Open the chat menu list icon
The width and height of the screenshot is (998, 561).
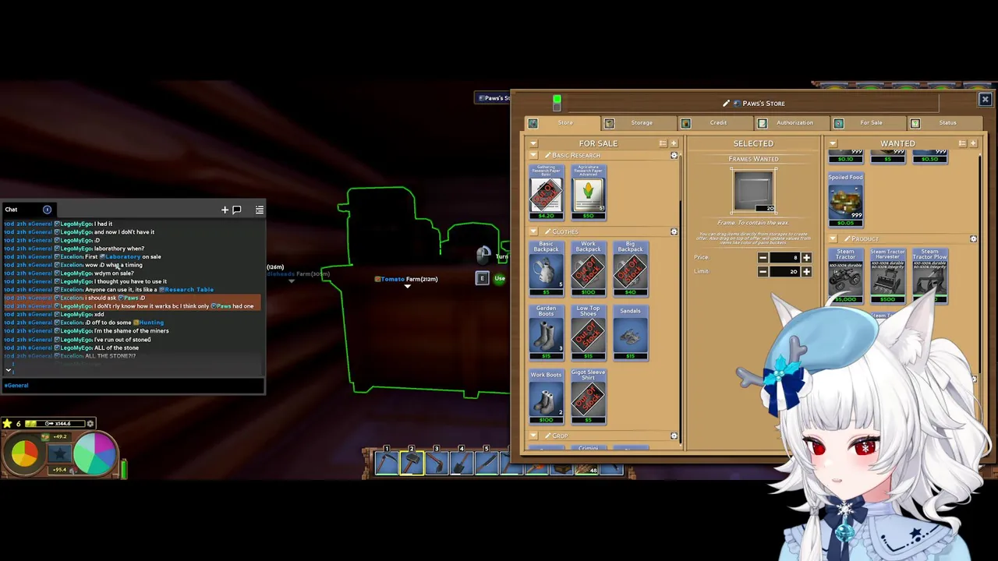[260, 210]
